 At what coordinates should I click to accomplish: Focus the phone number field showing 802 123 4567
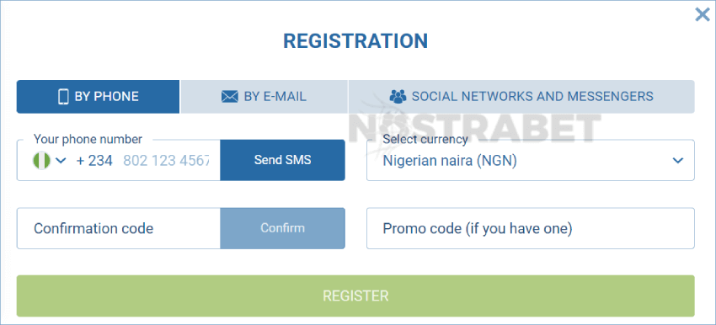coord(166,161)
